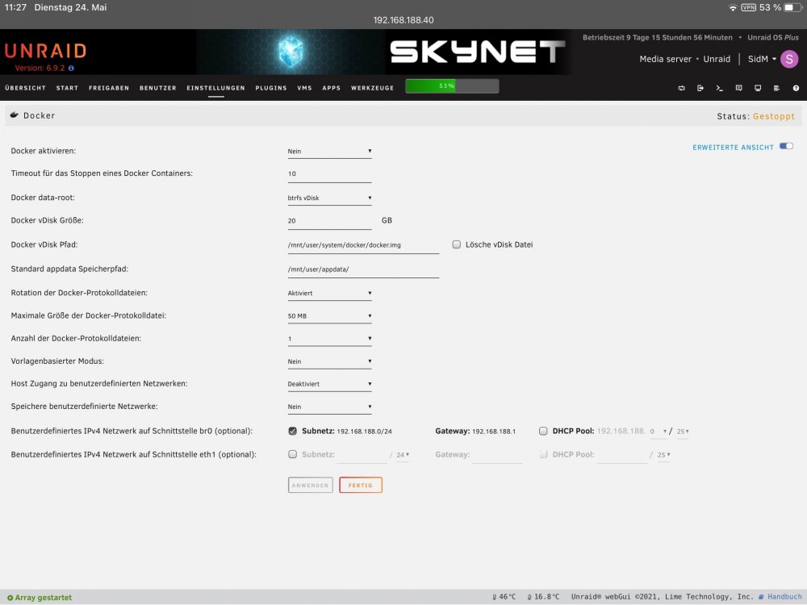Go to the Übersicht menu item
The height and width of the screenshot is (605, 807).
25,88
